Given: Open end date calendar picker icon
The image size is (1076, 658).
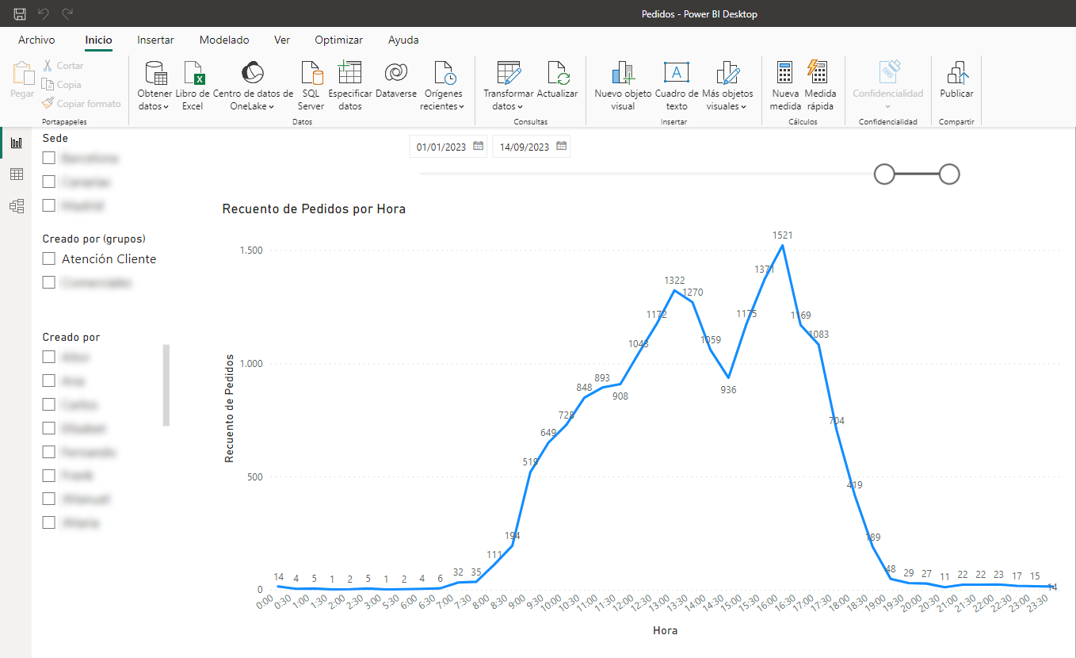Looking at the screenshot, I should (x=561, y=146).
